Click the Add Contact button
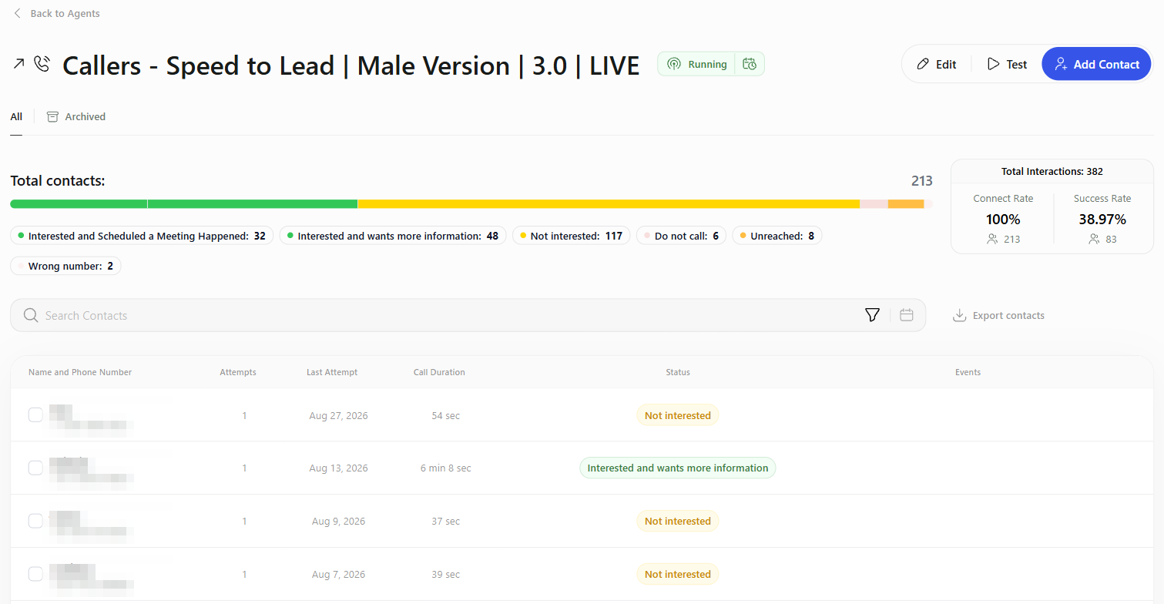Image resolution: width=1164 pixels, height=604 pixels. (x=1096, y=64)
